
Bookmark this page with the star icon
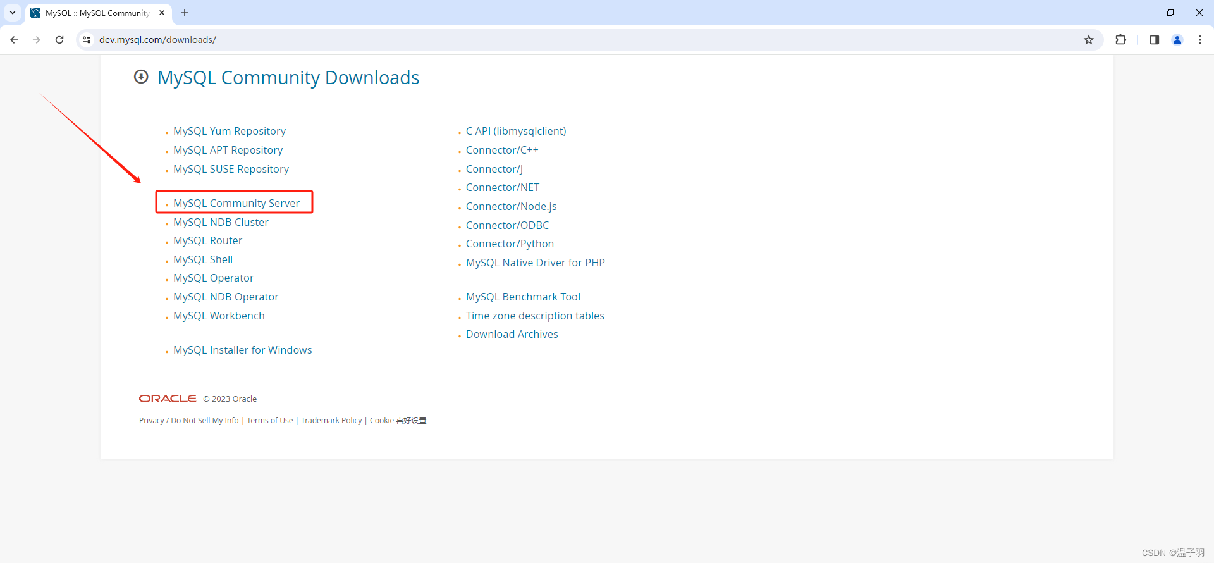point(1089,40)
